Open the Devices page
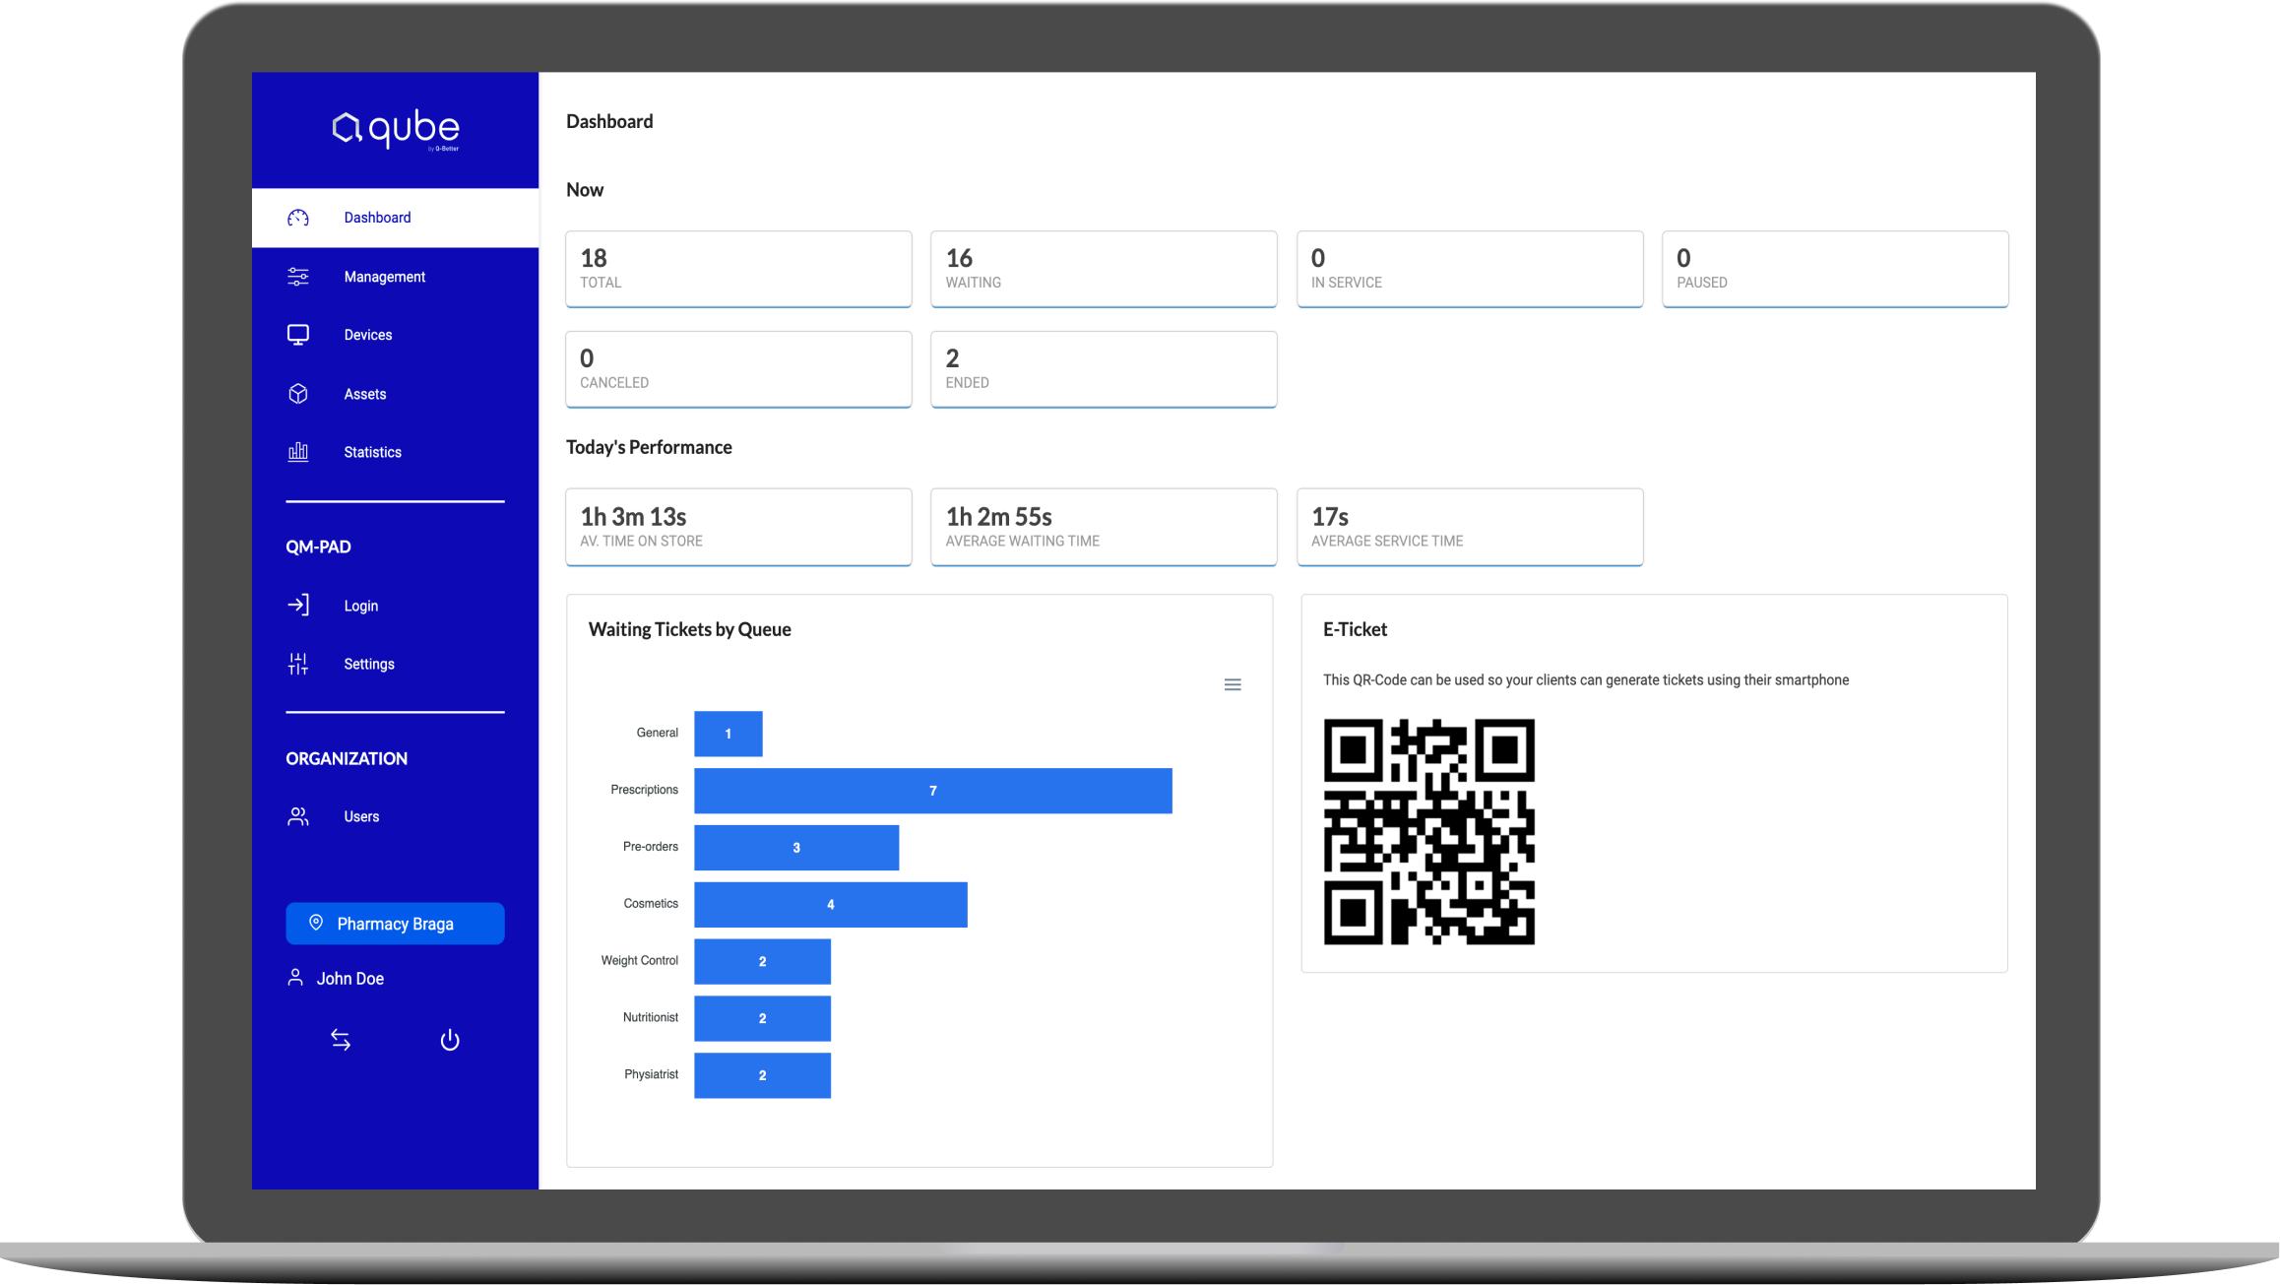The image size is (2280, 1285). click(x=395, y=335)
